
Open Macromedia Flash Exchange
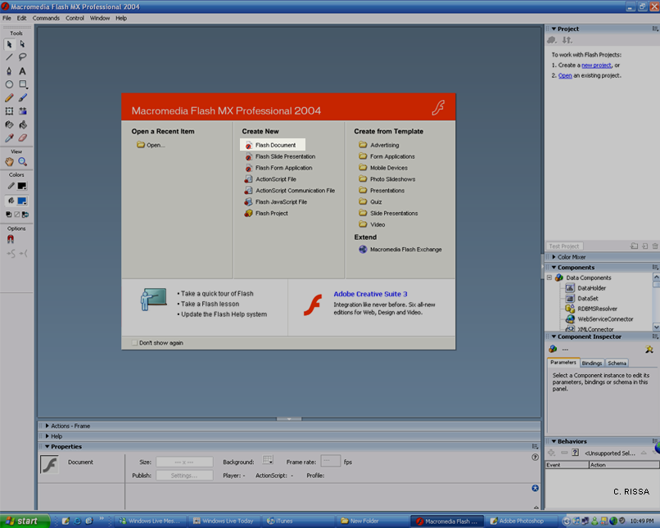pyautogui.click(x=400, y=250)
